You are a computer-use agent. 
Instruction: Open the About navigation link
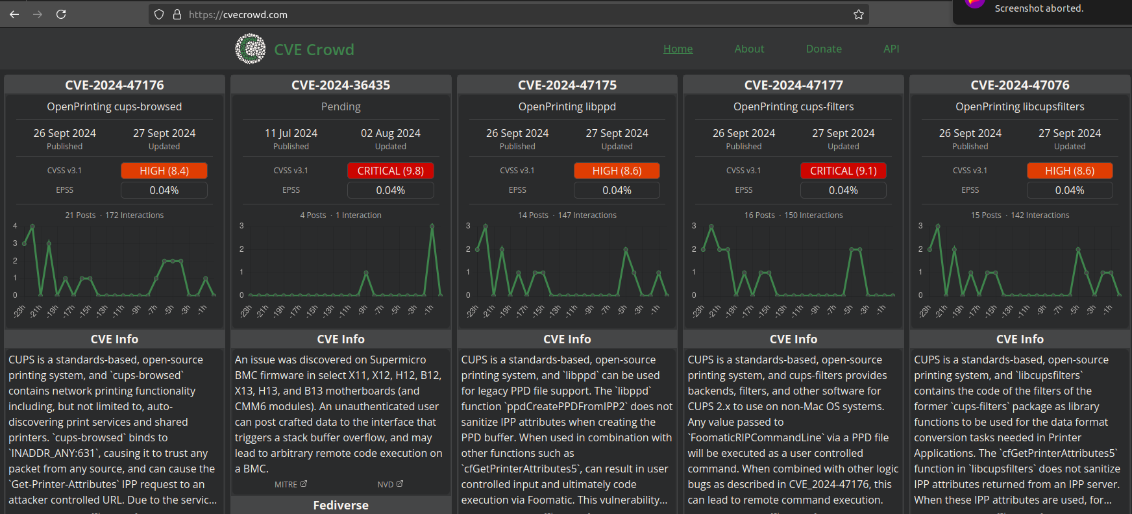[749, 49]
